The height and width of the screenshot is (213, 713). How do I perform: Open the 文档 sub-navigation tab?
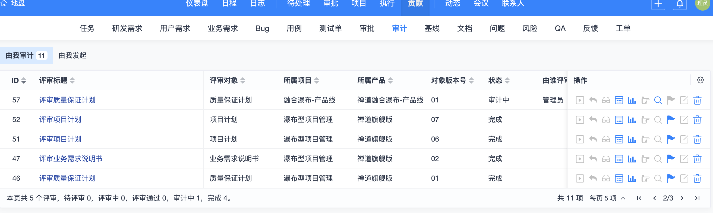click(465, 28)
